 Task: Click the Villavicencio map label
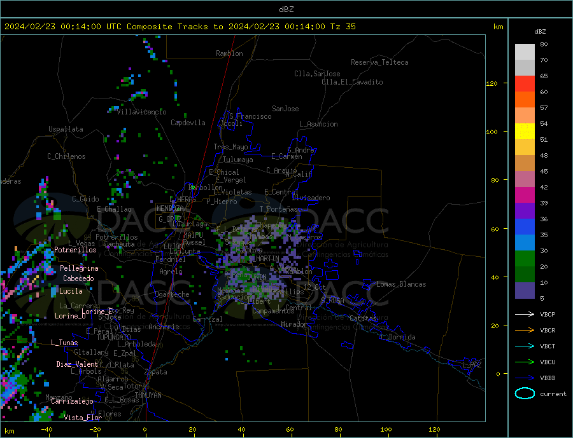141,112
